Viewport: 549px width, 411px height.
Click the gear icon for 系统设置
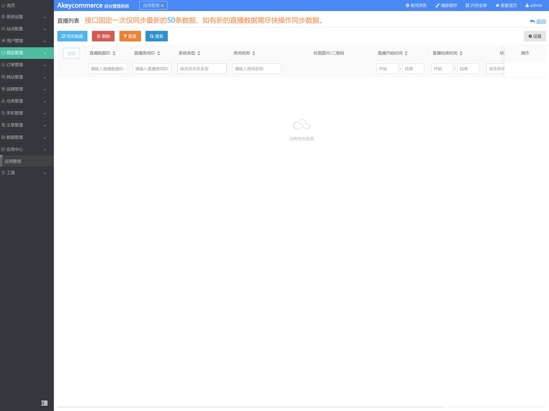click(x=3, y=17)
